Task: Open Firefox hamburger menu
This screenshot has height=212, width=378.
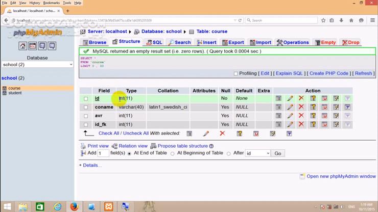Action: 372,20
